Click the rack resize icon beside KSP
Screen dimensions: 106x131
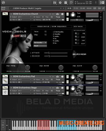pos(103,8)
